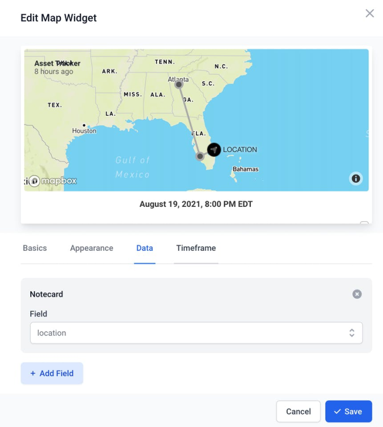
Task: Go to the Timeframe tab
Action: coord(196,248)
